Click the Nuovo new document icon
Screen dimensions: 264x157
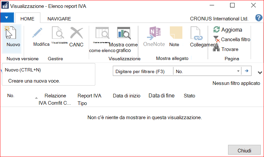pyautogui.click(x=11, y=33)
